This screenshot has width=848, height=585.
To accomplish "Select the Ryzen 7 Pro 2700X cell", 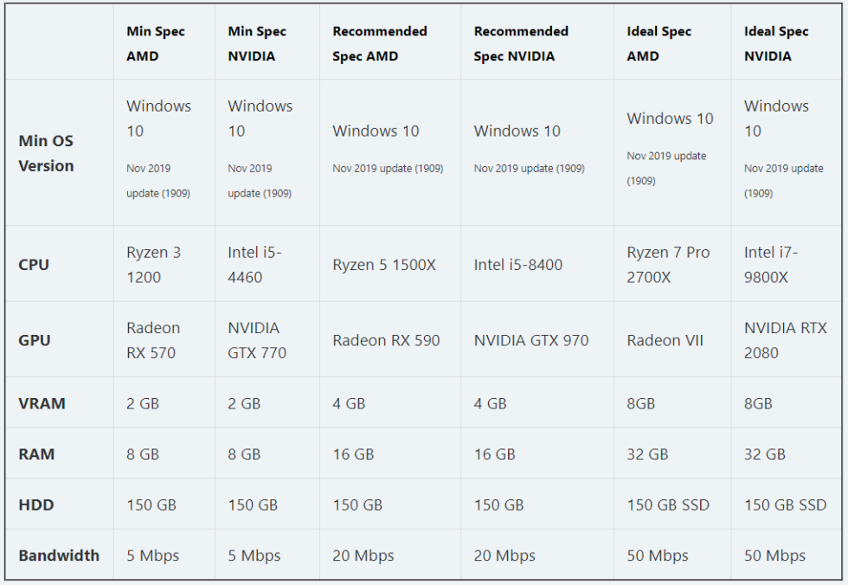I will [668, 265].
